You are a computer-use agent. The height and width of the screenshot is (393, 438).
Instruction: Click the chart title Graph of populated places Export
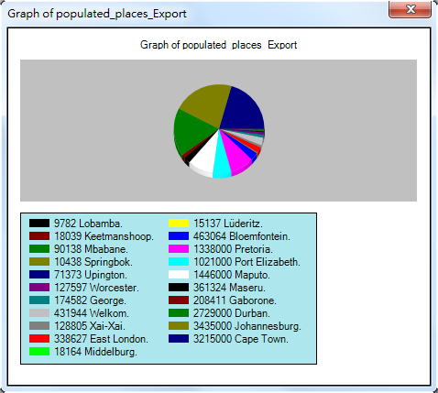(219, 45)
